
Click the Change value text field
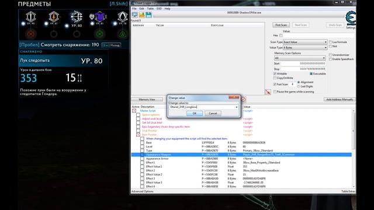(202, 107)
